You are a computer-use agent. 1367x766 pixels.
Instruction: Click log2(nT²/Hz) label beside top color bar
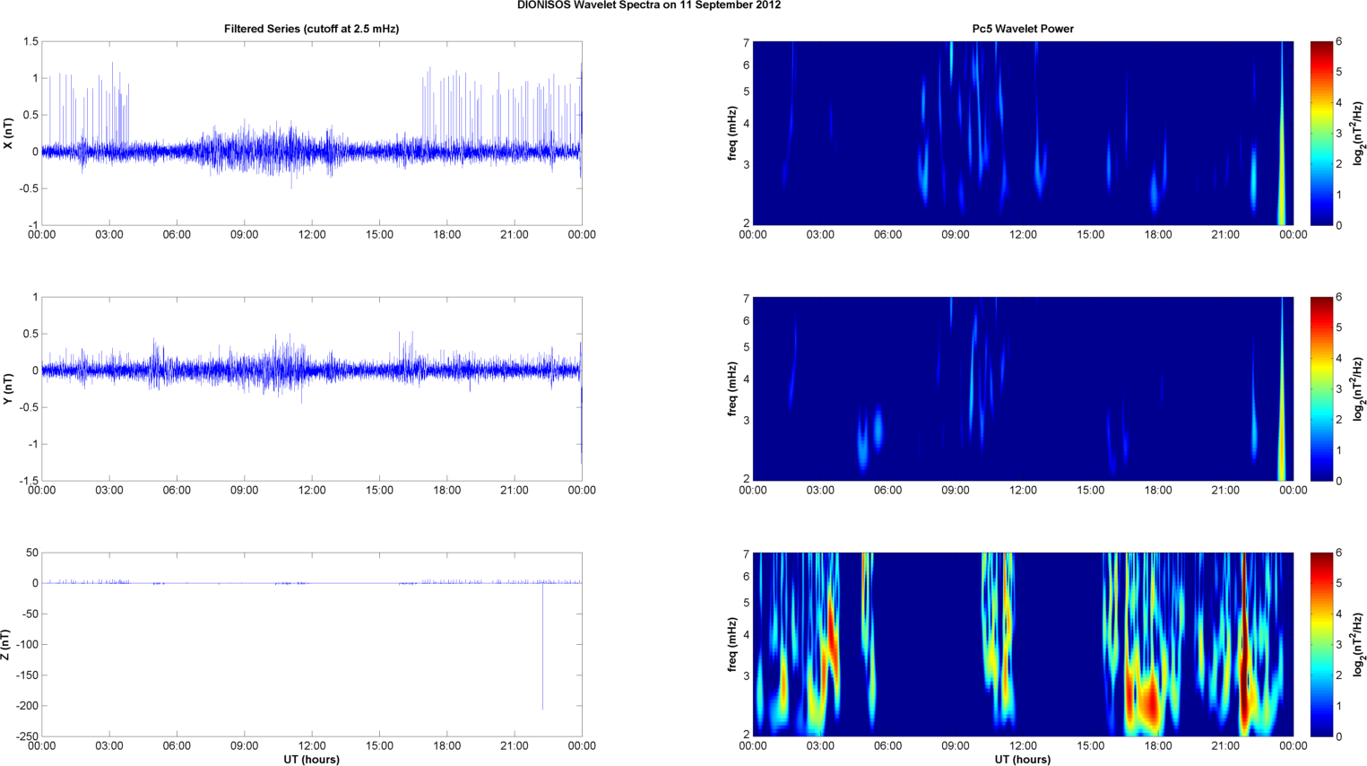[x=1360, y=133]
